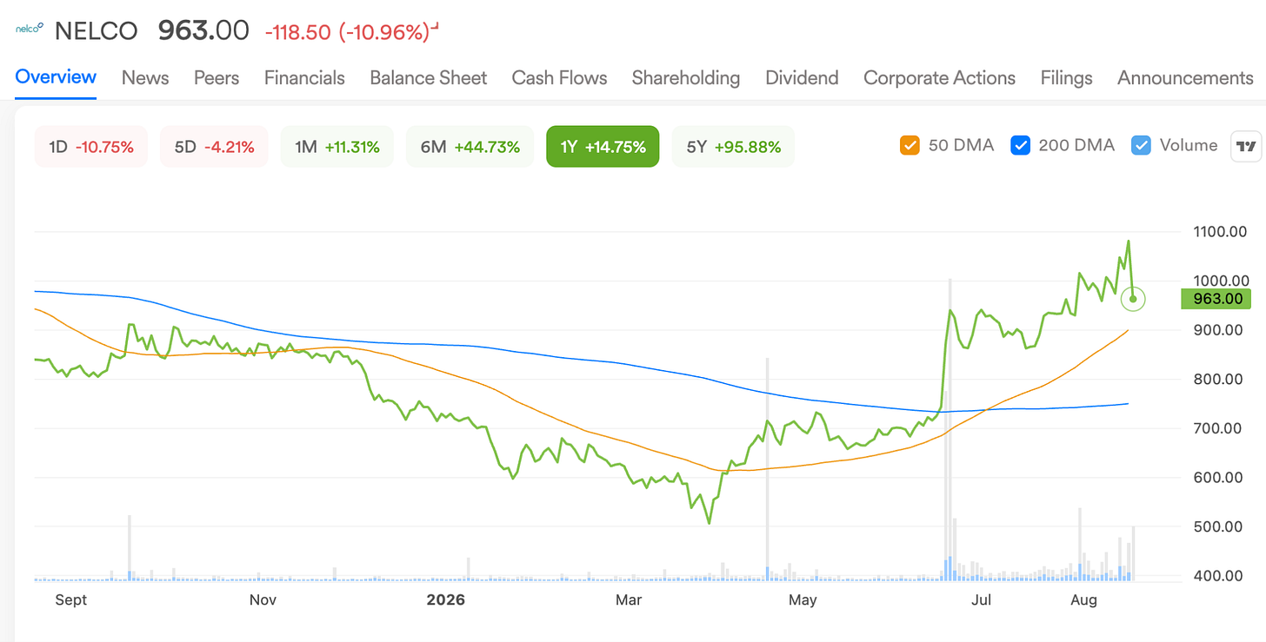Click the 1000.00 price axis label
Screen dimensions: 1266x642
pos(1221,281)
